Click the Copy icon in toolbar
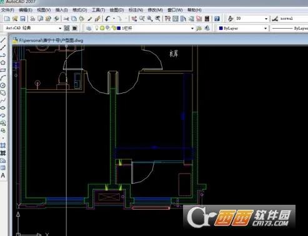This screenshot has width=308, height=236. (74, 19)
